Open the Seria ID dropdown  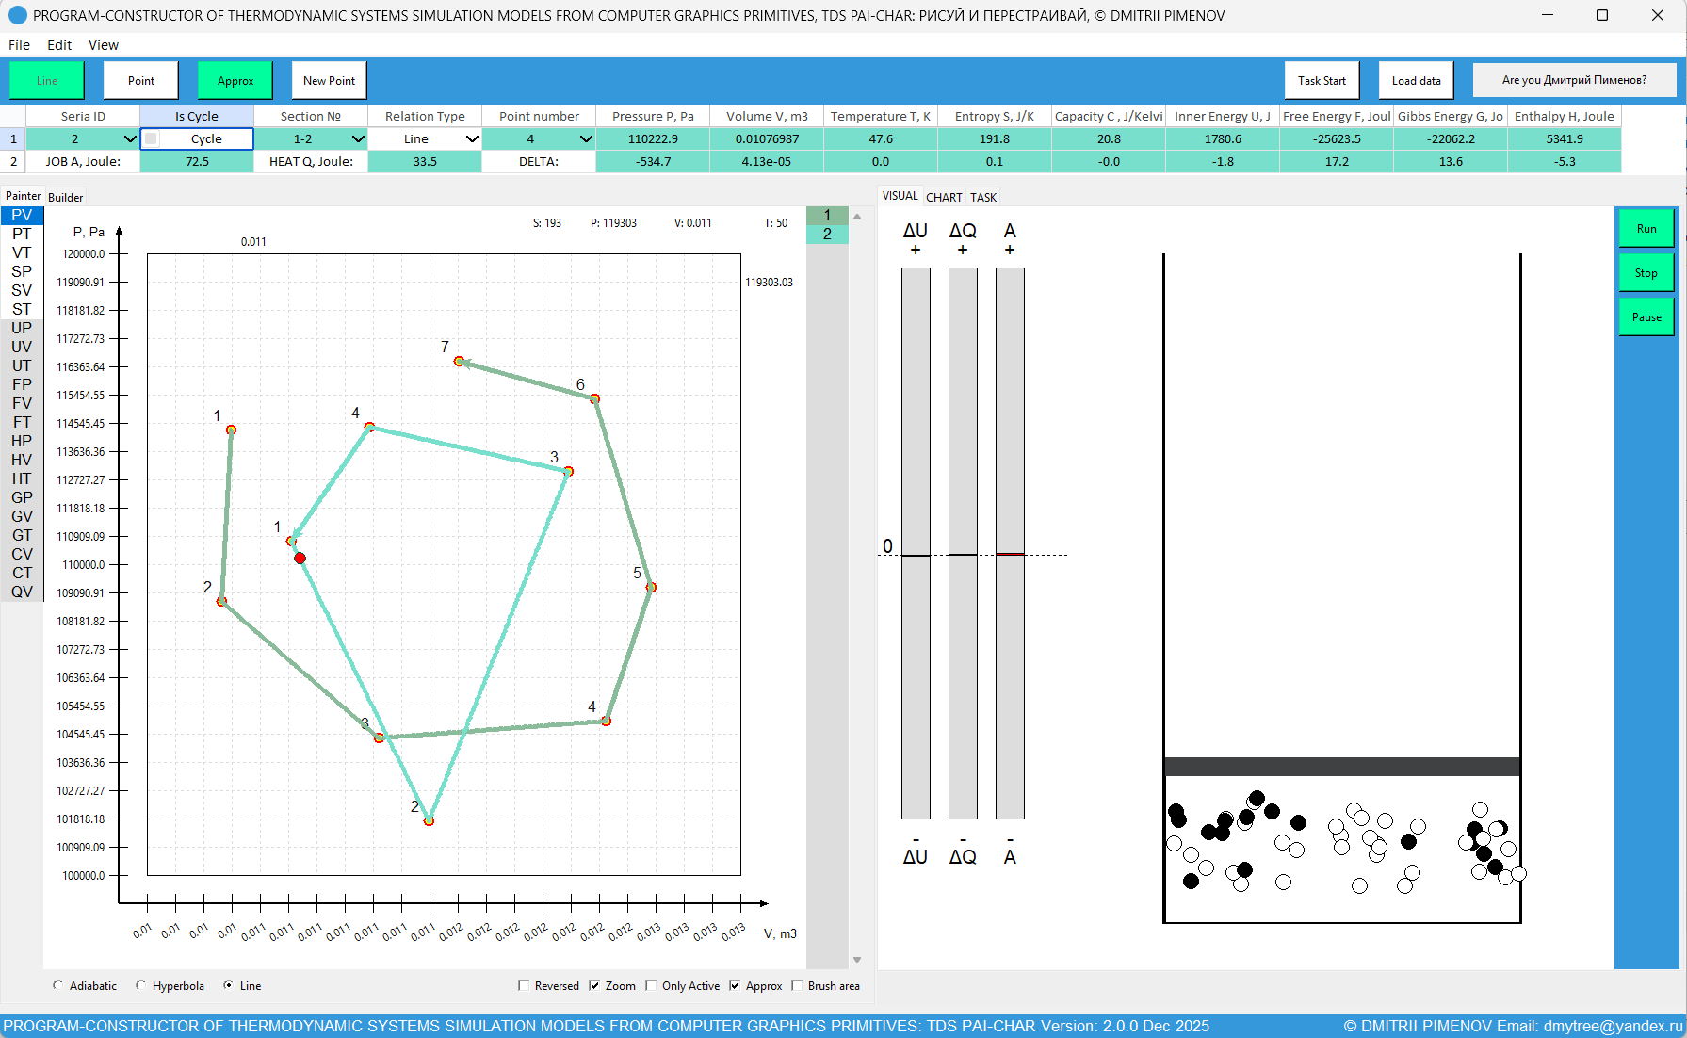pyautogui.click(x=130, y=139)
